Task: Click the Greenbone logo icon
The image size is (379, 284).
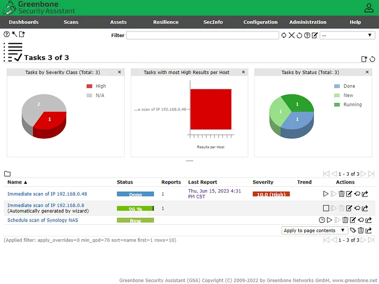Action: (9, 8)
